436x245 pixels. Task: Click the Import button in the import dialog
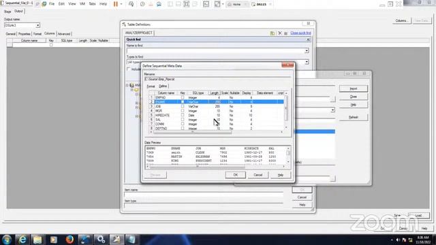coord(353,88)
